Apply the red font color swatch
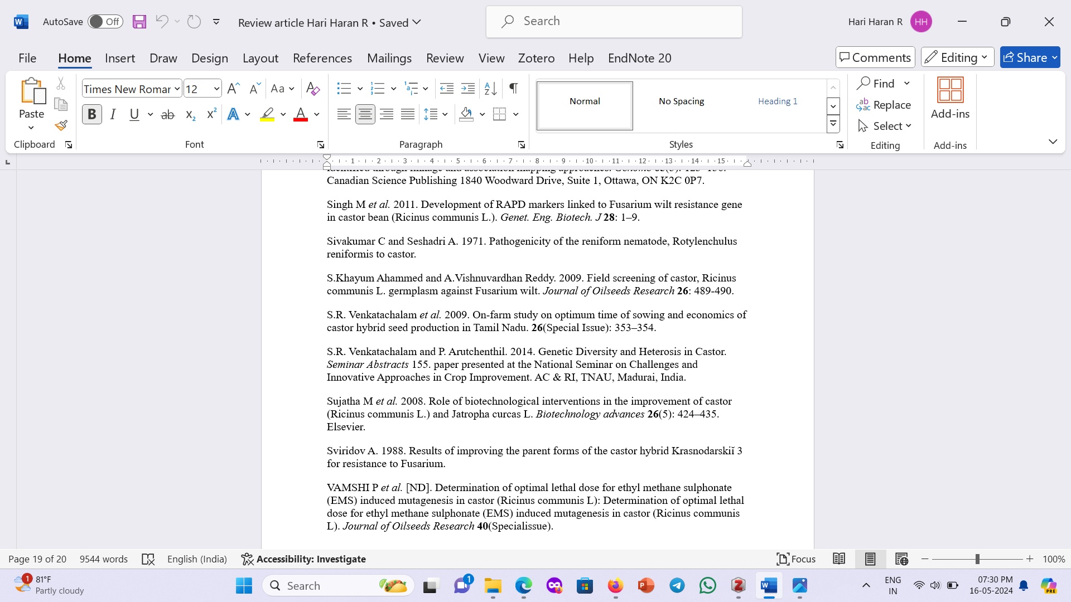The image size is (1071, 602). [x=301, y=115]
